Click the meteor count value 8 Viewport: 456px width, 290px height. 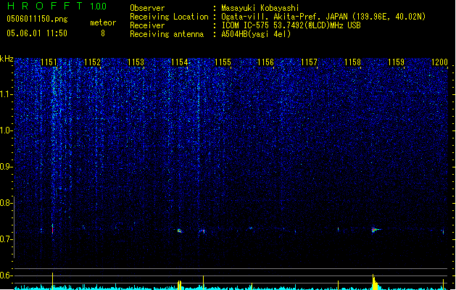click(x=103, y=33)
